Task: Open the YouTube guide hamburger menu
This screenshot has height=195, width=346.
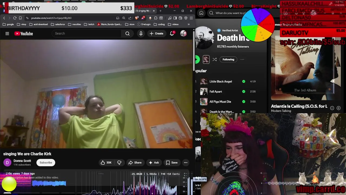Action: (x=7, y=34)
